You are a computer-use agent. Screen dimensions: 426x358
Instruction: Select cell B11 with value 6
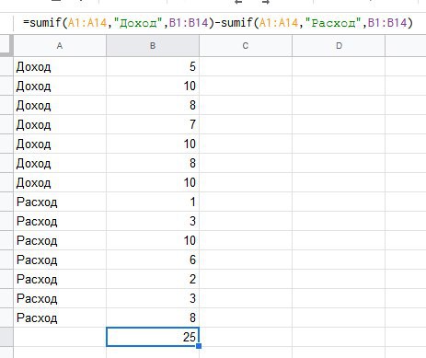pyautogui.click(x=153, y=260)
